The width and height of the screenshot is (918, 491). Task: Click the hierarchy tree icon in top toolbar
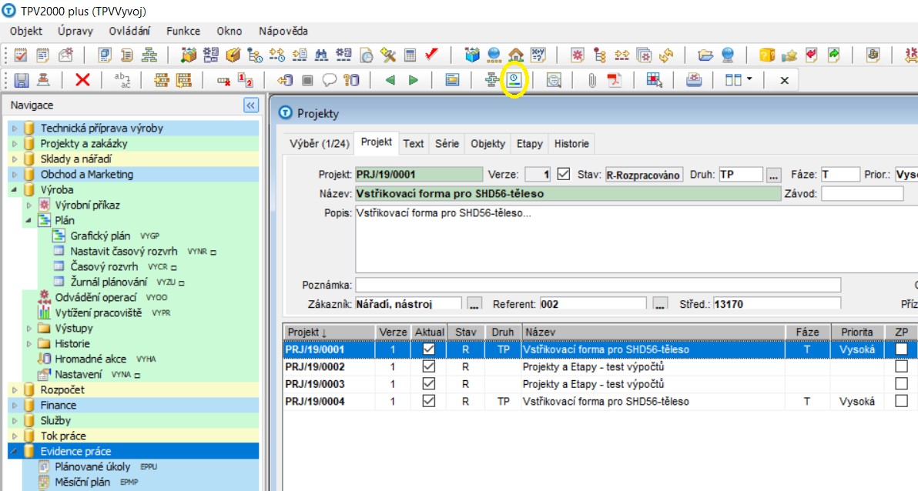tap(149, 55)
